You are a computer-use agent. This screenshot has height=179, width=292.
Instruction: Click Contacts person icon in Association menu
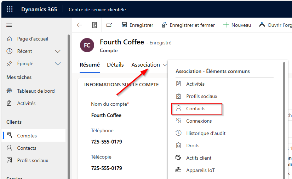point(178,108)
